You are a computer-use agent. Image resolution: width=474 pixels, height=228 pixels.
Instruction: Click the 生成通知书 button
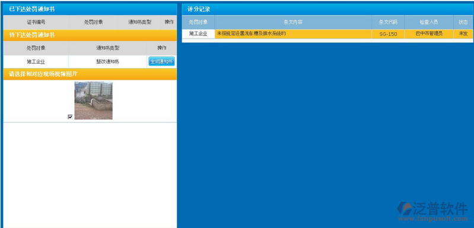coord(161,62)
